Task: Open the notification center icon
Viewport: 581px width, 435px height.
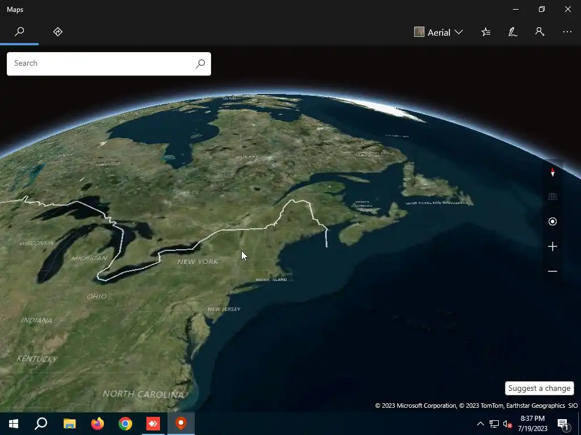Action: pyautogui.click(x=563, y=424)
